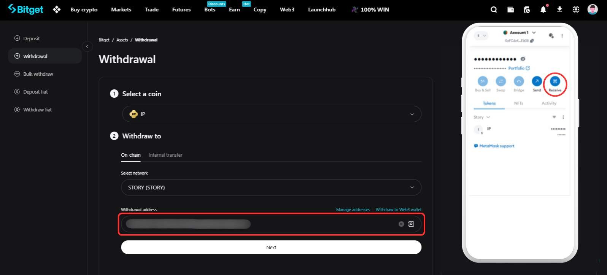
Task: Select the NFTs tab in MetaMask
Action: point(518,103)
